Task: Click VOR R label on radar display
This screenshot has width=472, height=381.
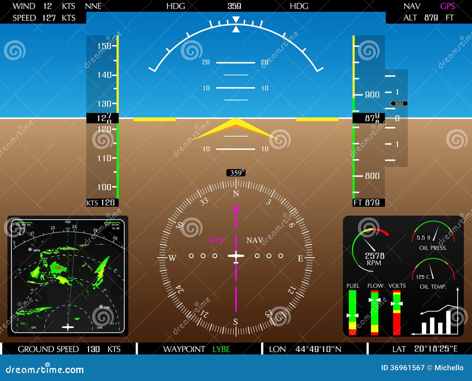Action: (113, 324)
